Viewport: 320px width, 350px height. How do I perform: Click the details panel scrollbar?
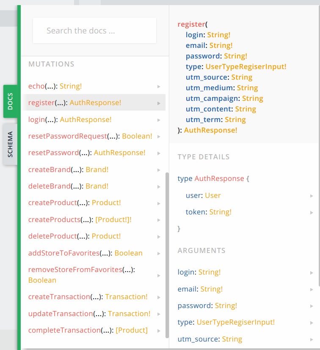tap(319, 145)
